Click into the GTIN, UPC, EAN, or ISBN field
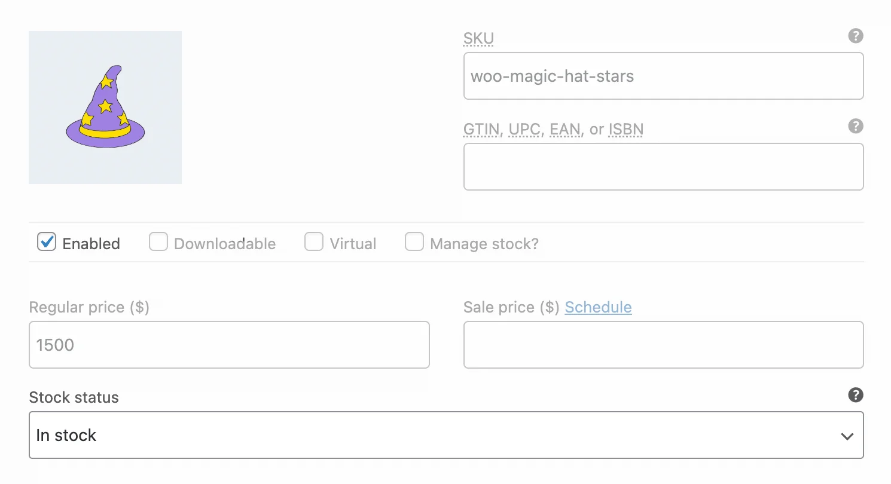Viewport: 891px width, 484px height. pos(663,167)
